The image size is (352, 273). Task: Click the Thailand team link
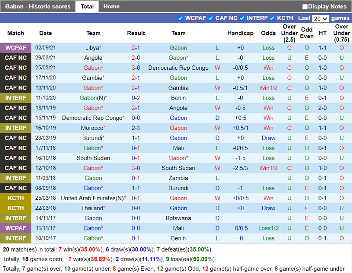coord(92,208)
